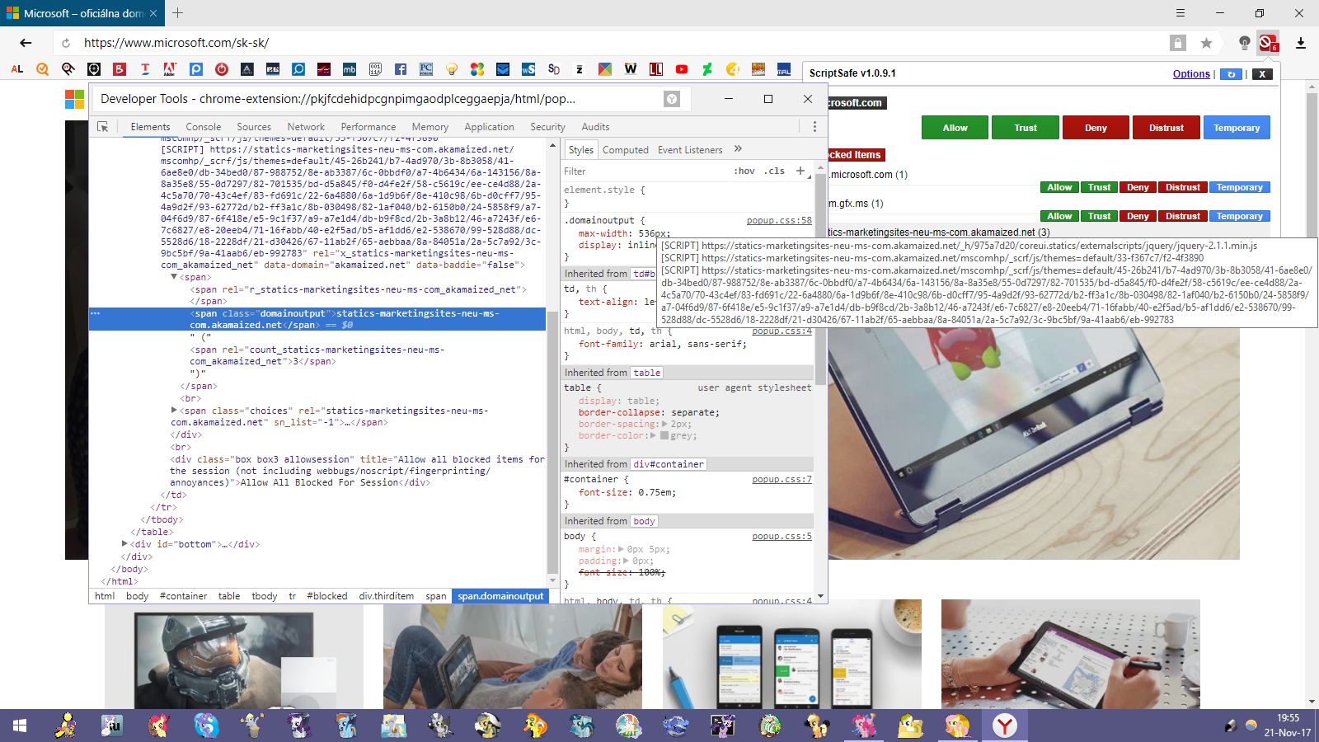The image size is (1319, 742).
Task: Click Allow for the .microsoft.com row
Action: point(1059,187)
